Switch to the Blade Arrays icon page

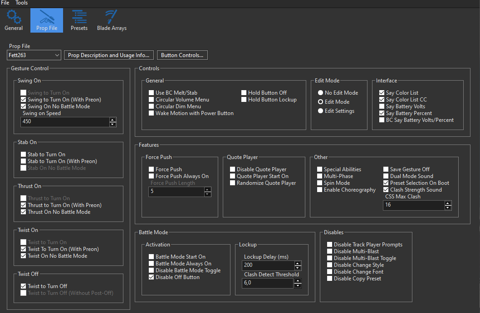click(x=112, y=20)
